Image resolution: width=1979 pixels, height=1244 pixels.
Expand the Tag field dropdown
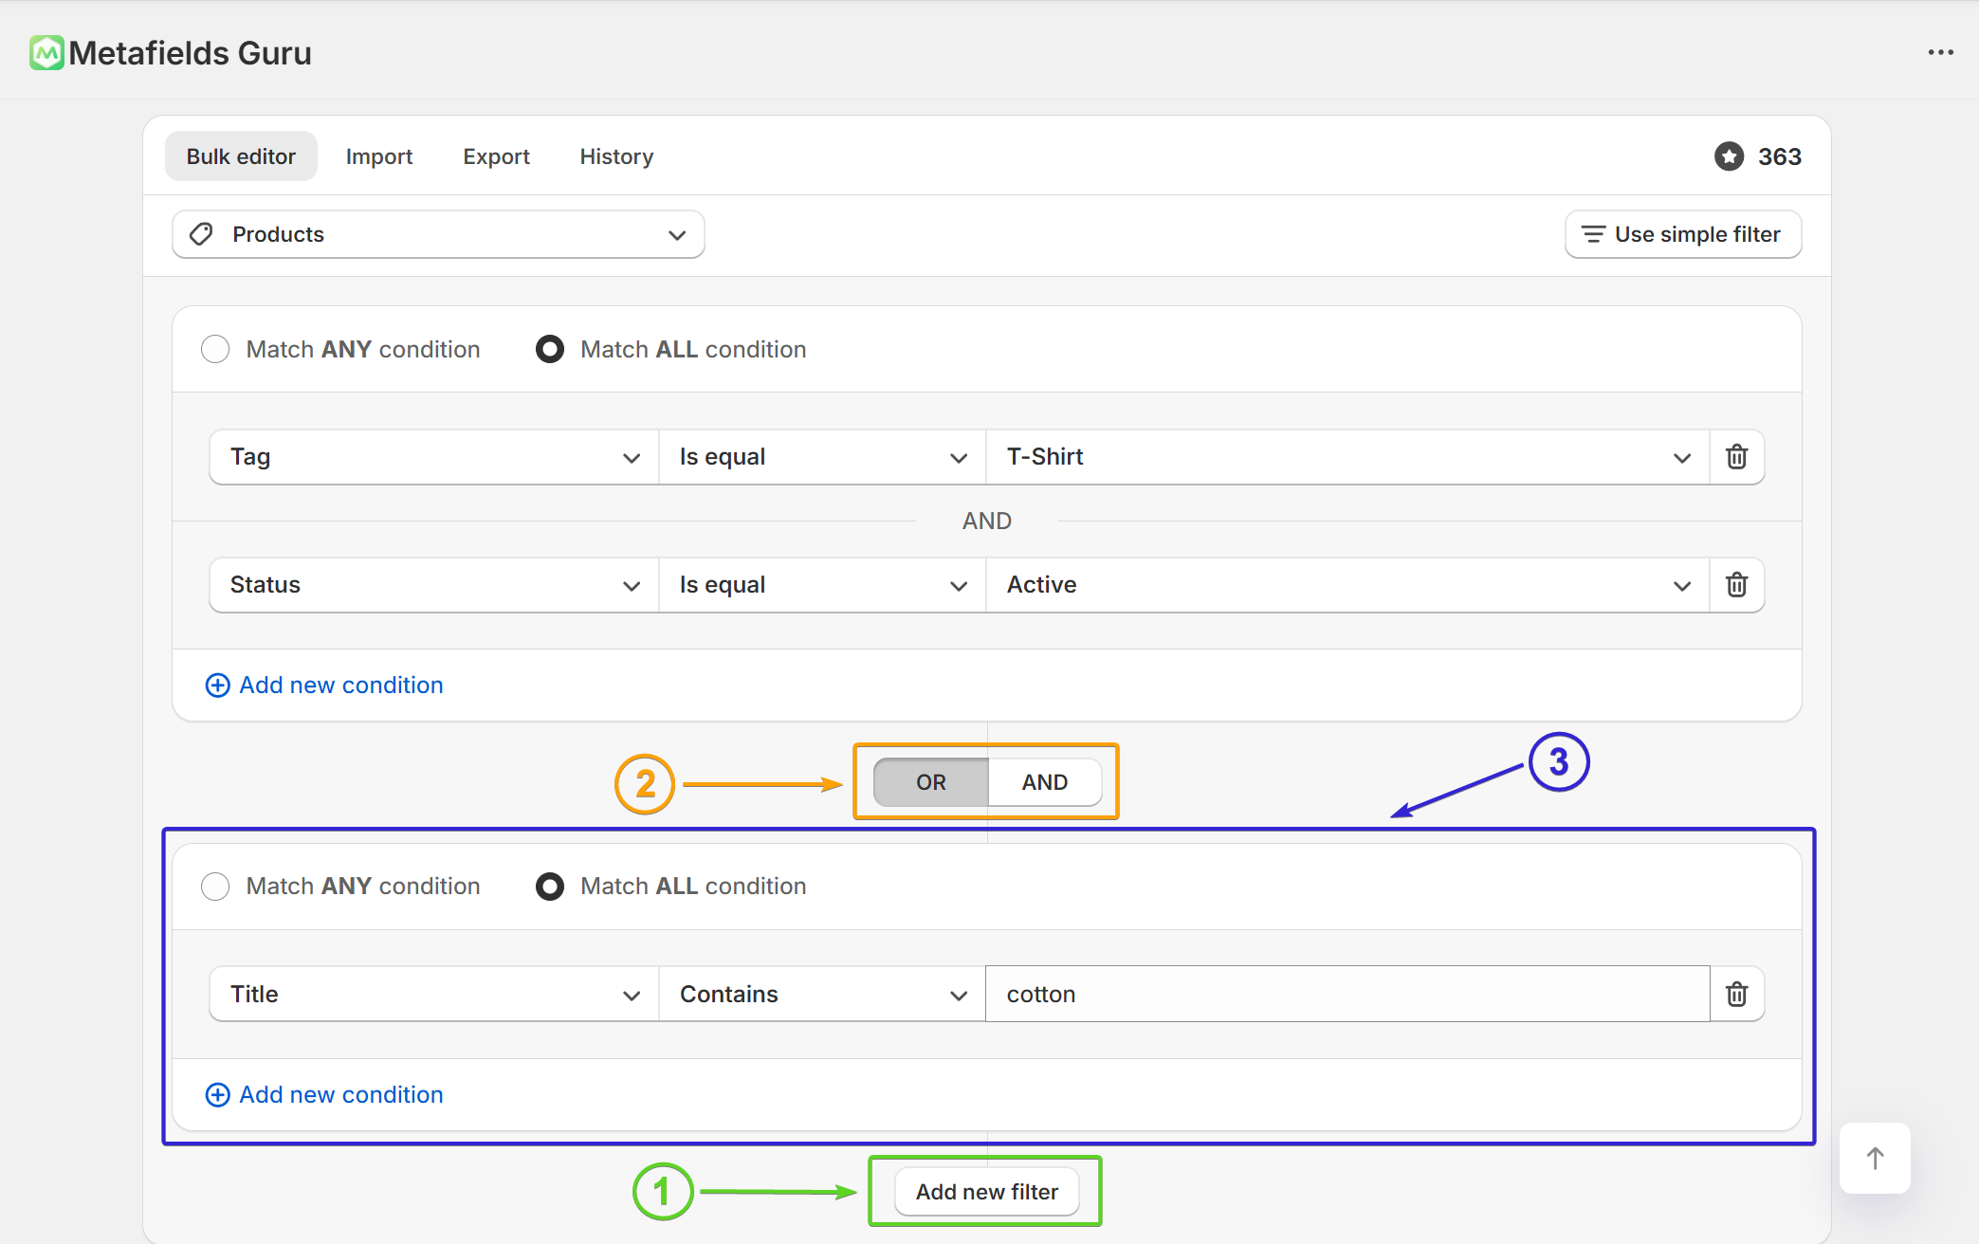(434, 457)
